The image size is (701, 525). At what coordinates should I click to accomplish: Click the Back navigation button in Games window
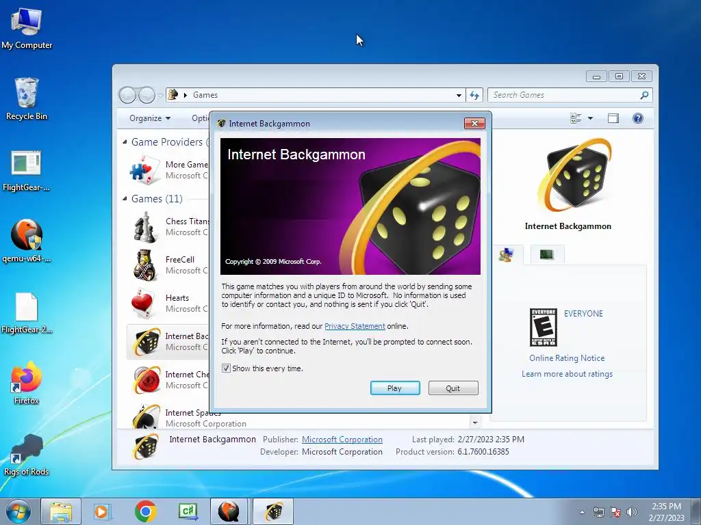coord(127,95)
